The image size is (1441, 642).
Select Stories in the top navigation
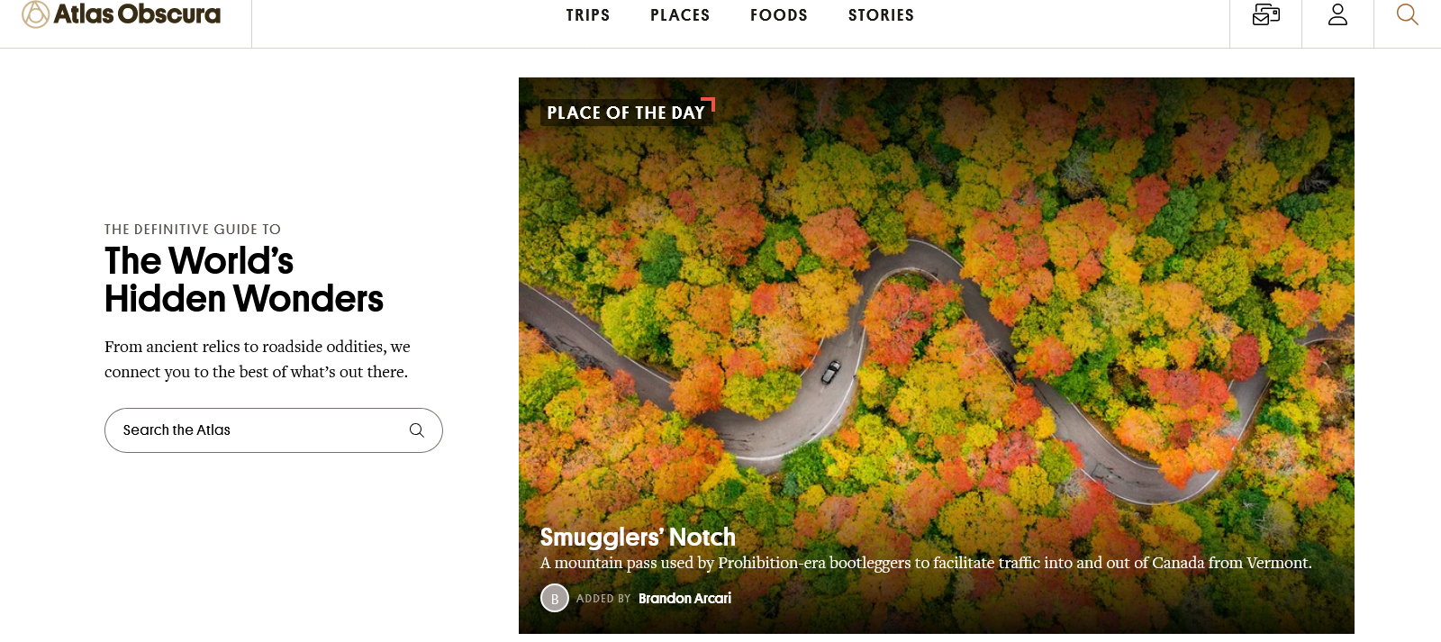click(x=880, y=15)
